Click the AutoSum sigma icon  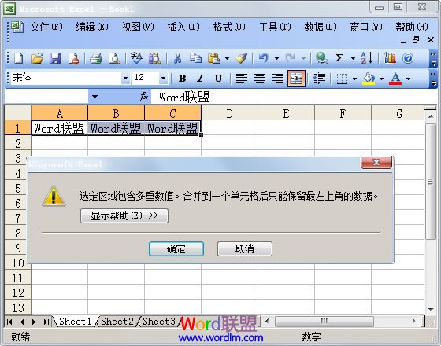click(339, 58)
